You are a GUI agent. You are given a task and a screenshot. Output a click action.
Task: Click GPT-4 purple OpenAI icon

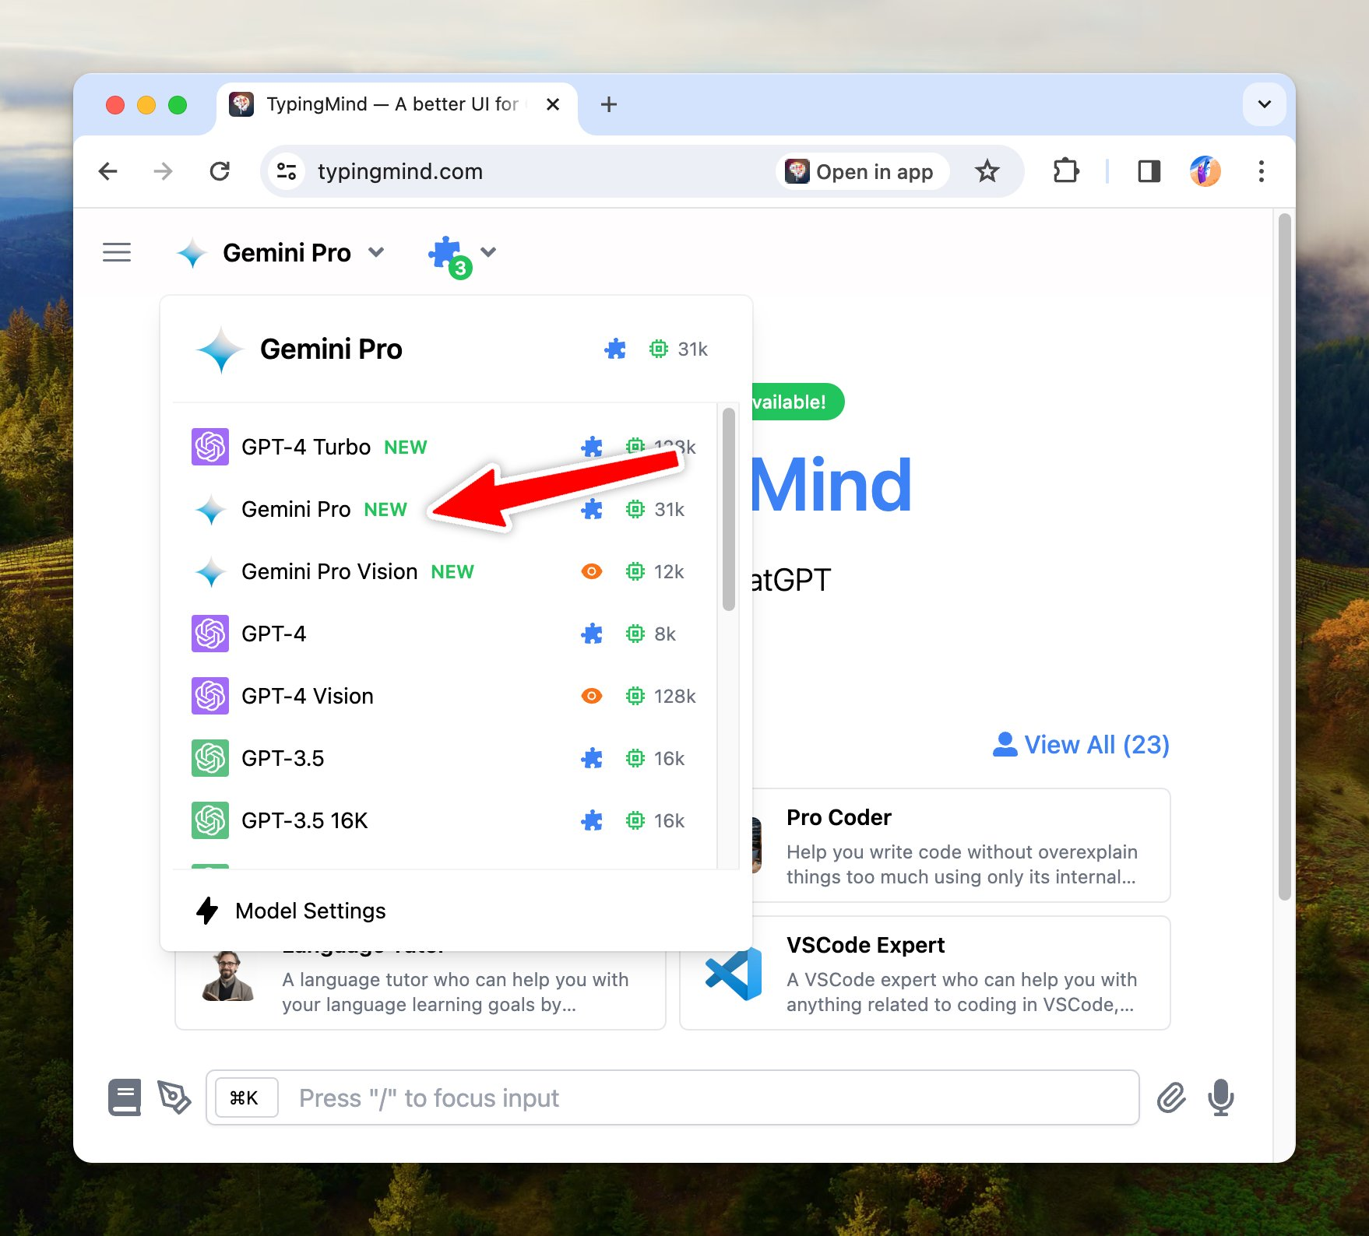coord(210,634)
